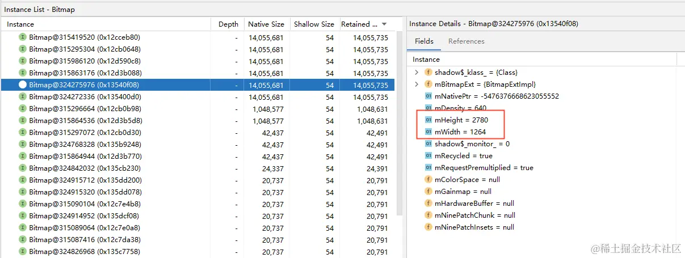Click the mRecycled = true text
This screenshot has width=685, height=258.
tap(464, 156)
